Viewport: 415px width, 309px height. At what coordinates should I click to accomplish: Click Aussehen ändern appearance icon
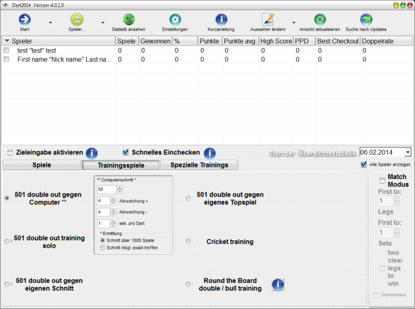click(x=268, y=19)
